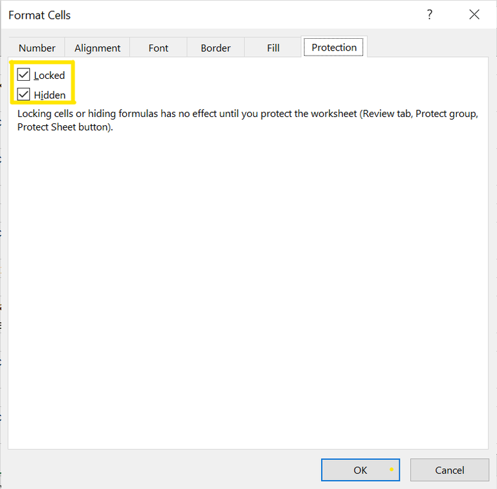Open the Alignment tab

(x=97, y=48)
